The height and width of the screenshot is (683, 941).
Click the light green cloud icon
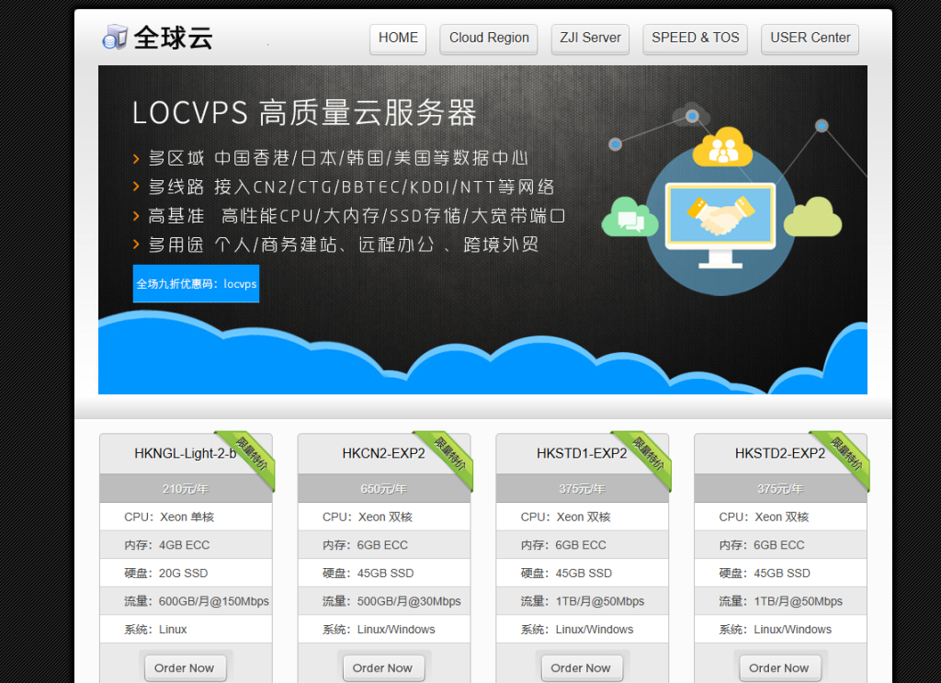click(x=813, y=218)
